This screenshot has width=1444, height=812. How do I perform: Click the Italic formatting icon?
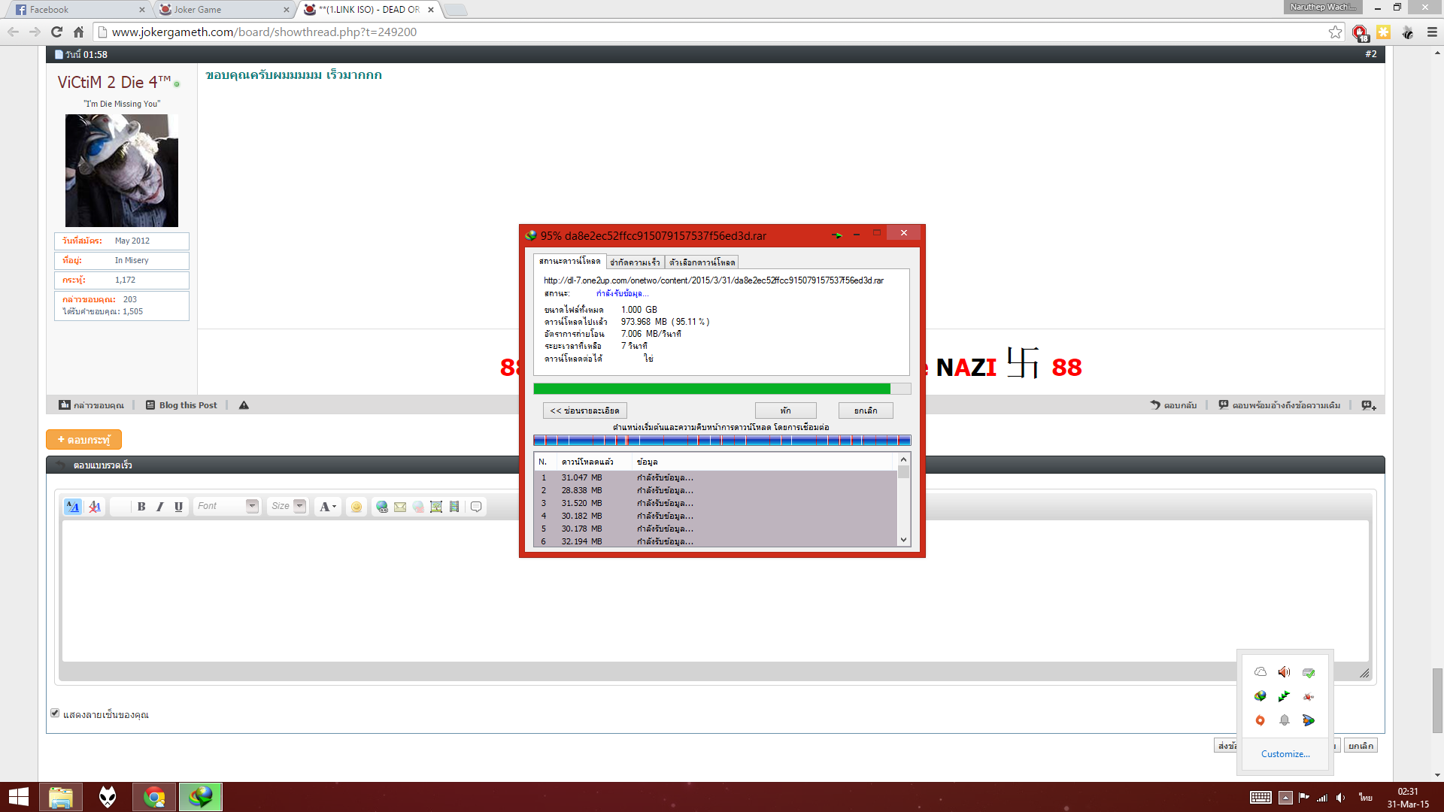[159, 507]
